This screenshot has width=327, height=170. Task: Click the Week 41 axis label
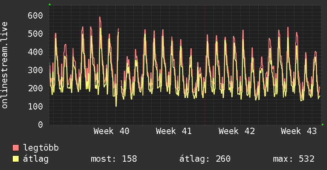tap(174, 131)
